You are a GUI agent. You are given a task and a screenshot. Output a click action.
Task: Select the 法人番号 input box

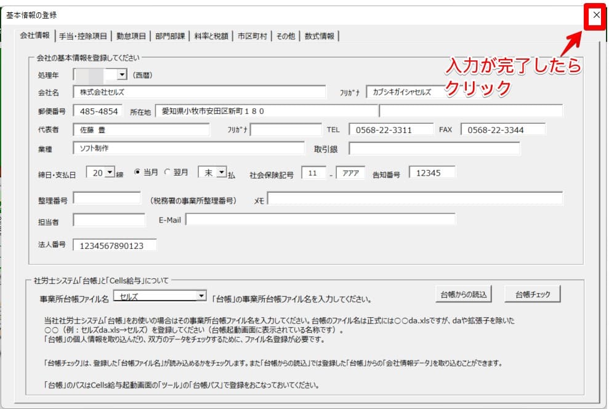tap(115, 245)
